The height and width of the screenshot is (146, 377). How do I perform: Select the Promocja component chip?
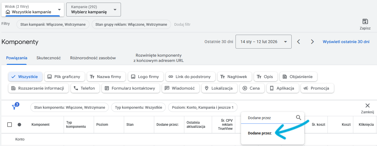tap(317, 88)
